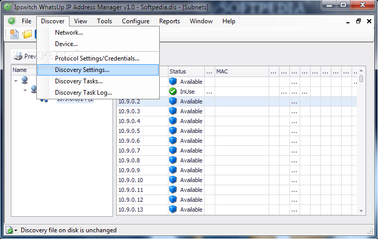Click Available icon for 10.9.0.6
The width and height of the screenshot is (378, 239).
[x=173, y=141]
